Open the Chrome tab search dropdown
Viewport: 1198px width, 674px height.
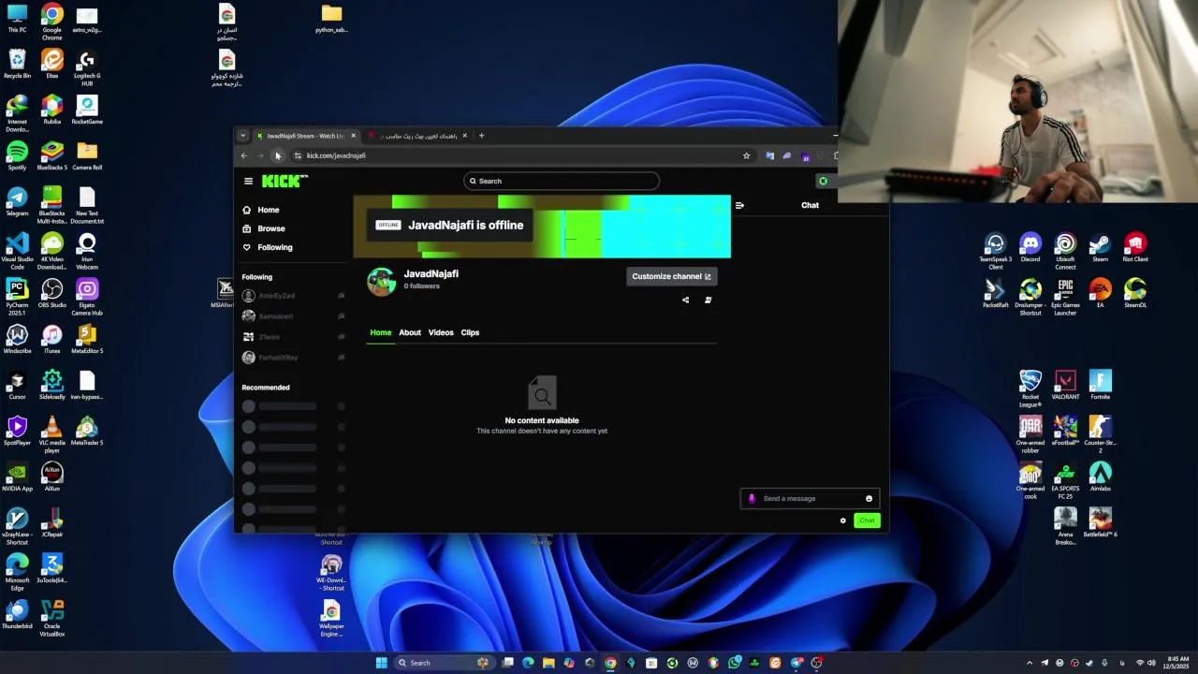pyautogui.click(x=243, y=136)
